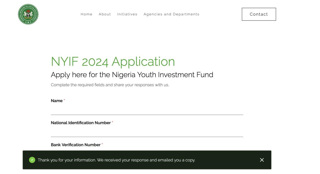Select the Complete the required fields instruction text
This screenshot has height=174, width=320.
[x=110, y=85]
